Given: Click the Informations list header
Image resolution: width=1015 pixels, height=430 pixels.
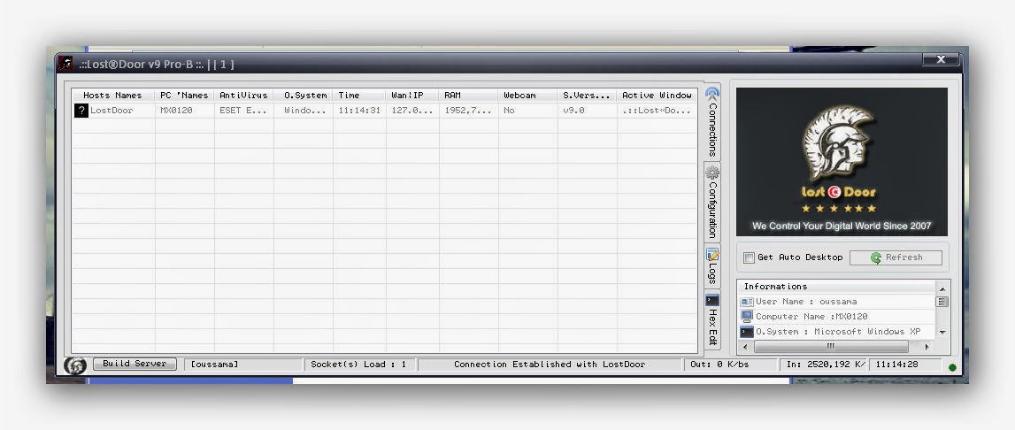Looking at the screenshot, I should 837,287.
